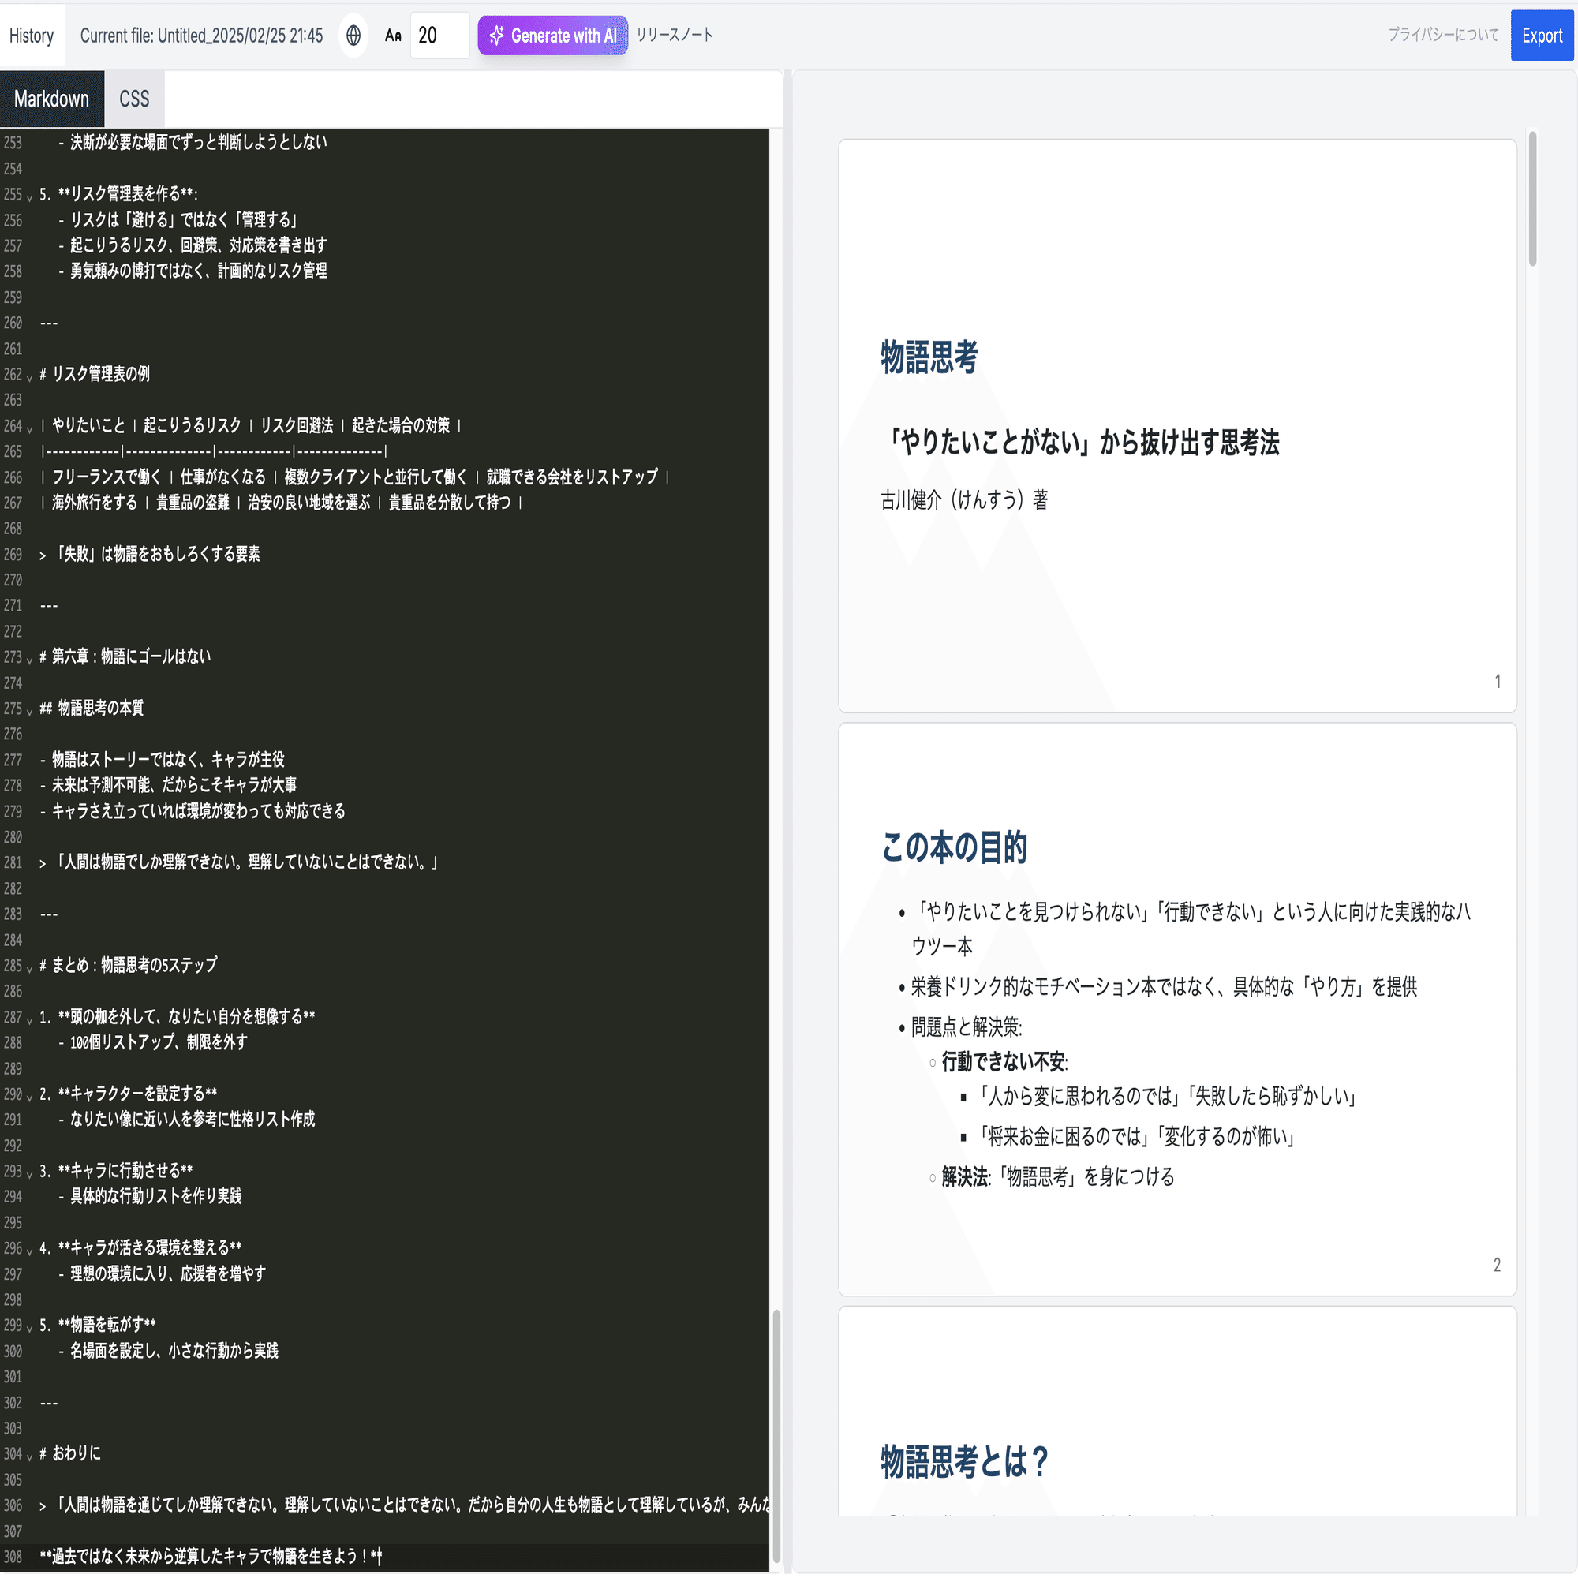Screen dimensions: 1578x1578
Task: Select slide 3 preview 物語思考とは？
Action: click(x=1177, y=1412)
